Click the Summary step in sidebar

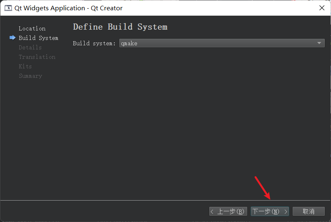(31, 76)
